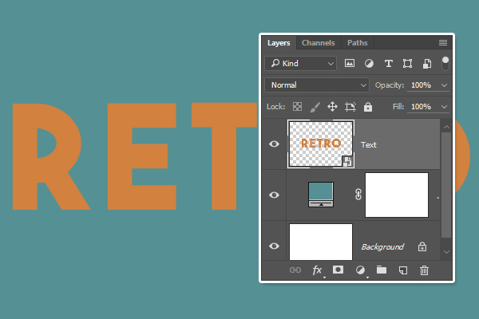Open the Normal blend mode dropdown

(x=317, y=85)
